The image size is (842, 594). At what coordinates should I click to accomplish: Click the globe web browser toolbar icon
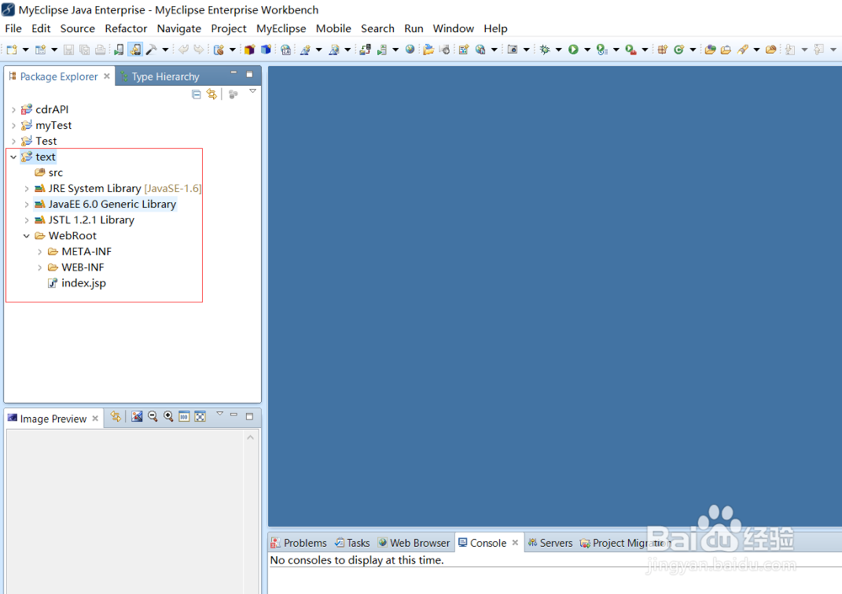pos(410,50)
